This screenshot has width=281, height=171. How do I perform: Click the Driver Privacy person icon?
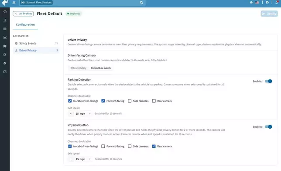click(16, 51)
